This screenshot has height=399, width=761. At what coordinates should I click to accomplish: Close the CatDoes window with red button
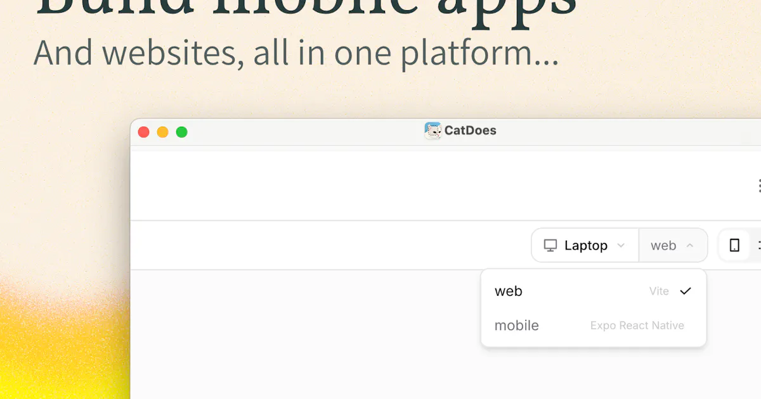[144, 132]
